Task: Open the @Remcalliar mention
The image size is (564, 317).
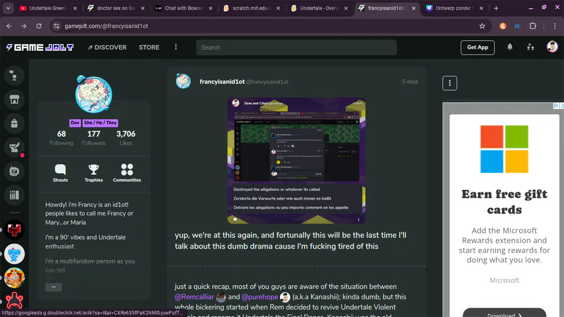Action: pos(194,297)
